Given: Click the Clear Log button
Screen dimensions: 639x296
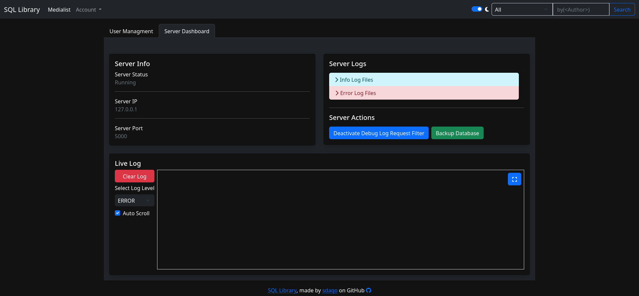Looking at the screenshot, I should [x=134, y=176].
